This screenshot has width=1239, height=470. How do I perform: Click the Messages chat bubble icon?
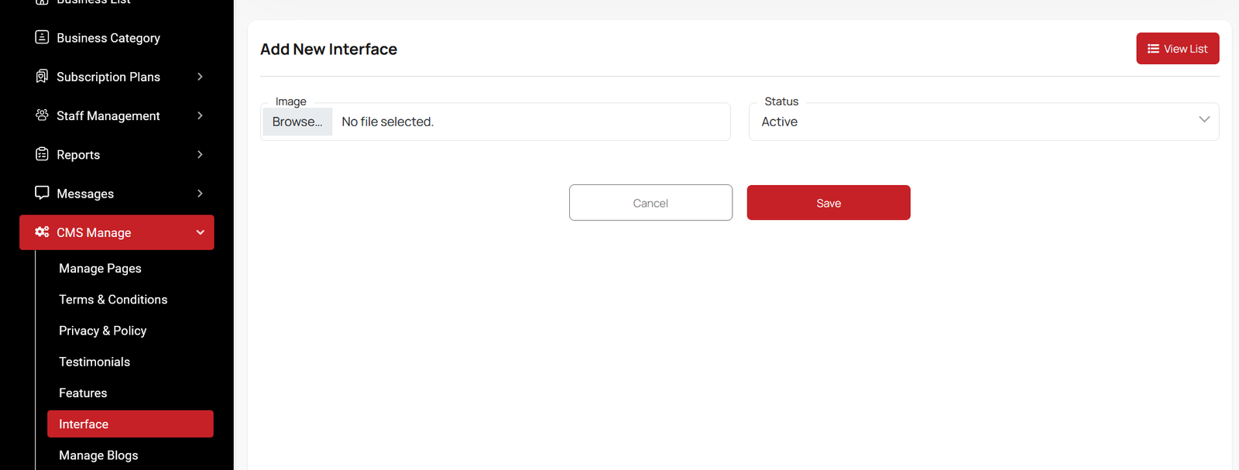(x=42, y=193)
